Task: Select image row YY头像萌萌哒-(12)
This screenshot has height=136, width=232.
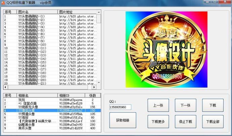Action: (x=50, y=52)
